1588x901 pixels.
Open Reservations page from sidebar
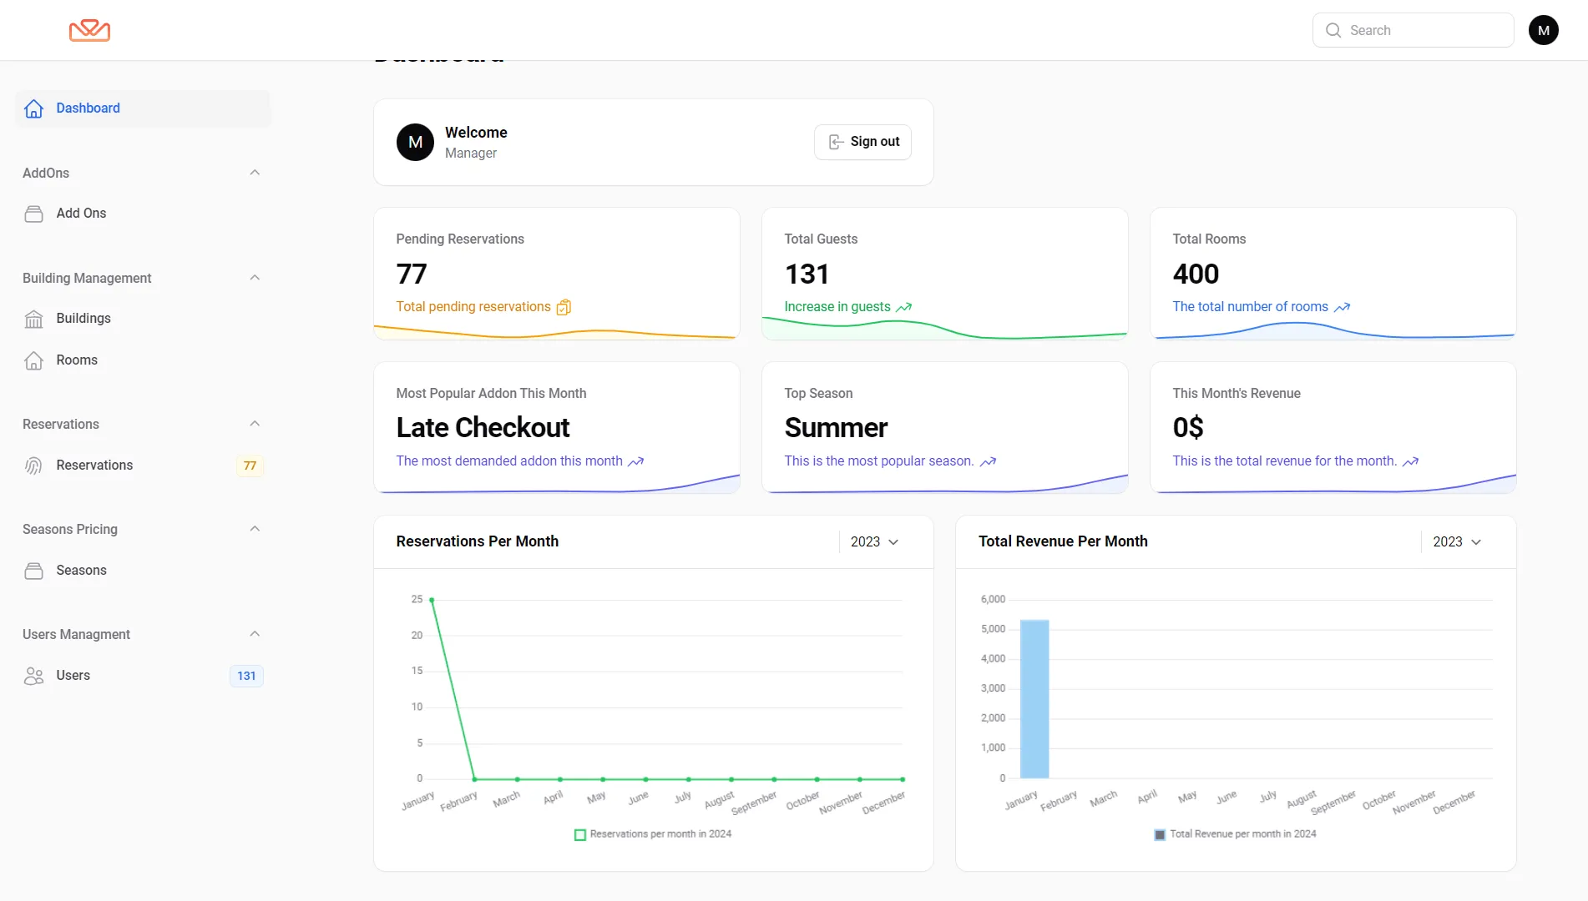coord(94,466)
